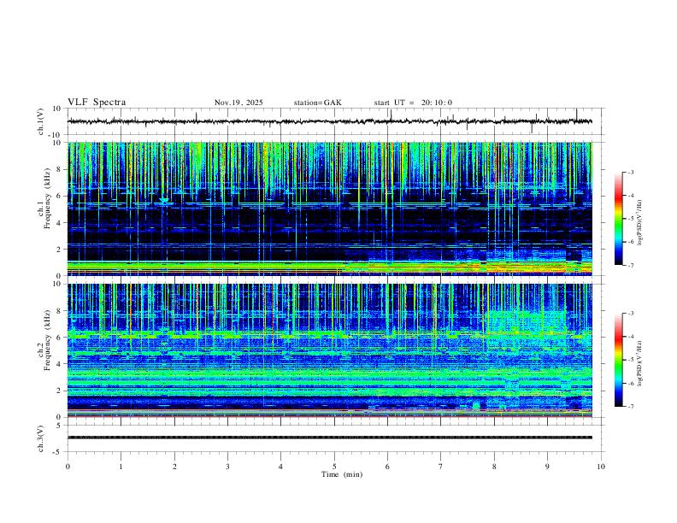Image resolution: width=677 pixels, height=523 pixels.
Task: Click the ch.2 color bar 'log(PSD)' label
Action: coord(639,363)
